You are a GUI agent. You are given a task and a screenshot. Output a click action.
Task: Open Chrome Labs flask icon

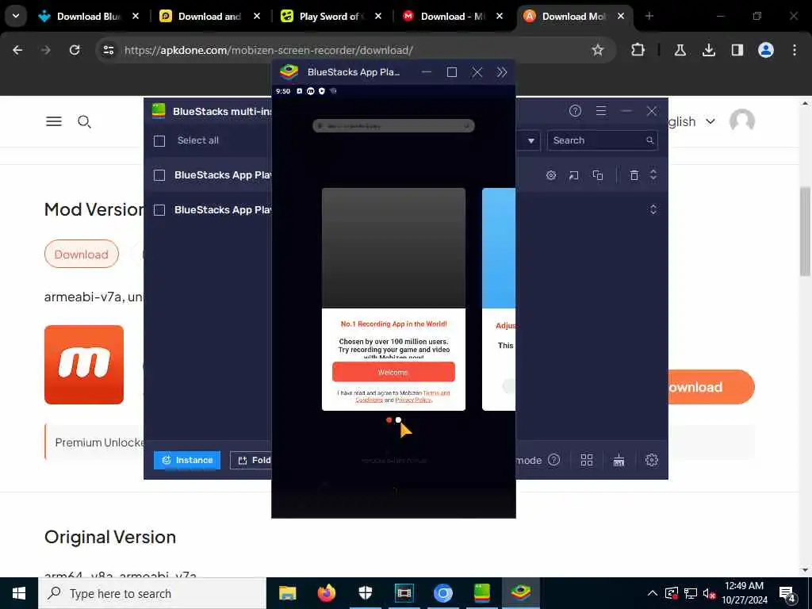pyautogui.click(x=680, y=50)
